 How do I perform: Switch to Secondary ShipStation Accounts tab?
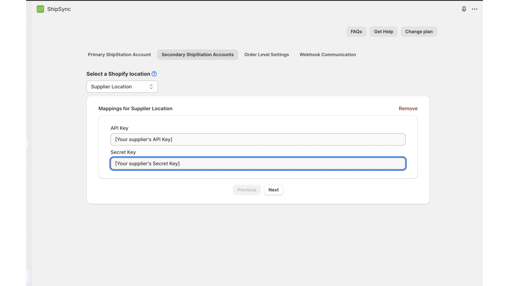197,54
